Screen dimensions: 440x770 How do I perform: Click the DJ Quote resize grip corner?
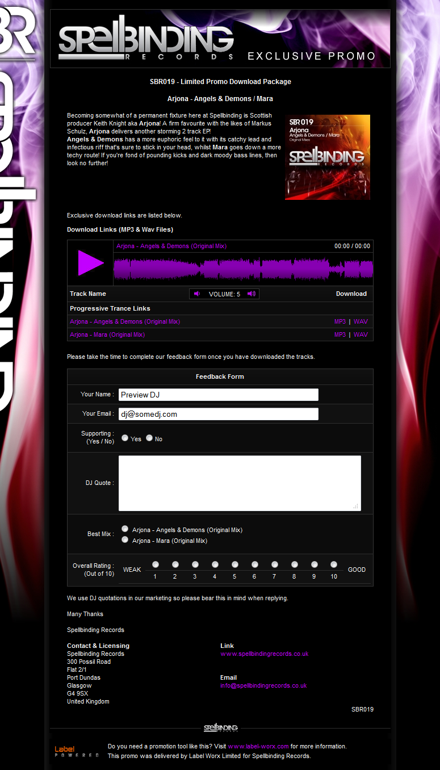coord(356,506)
